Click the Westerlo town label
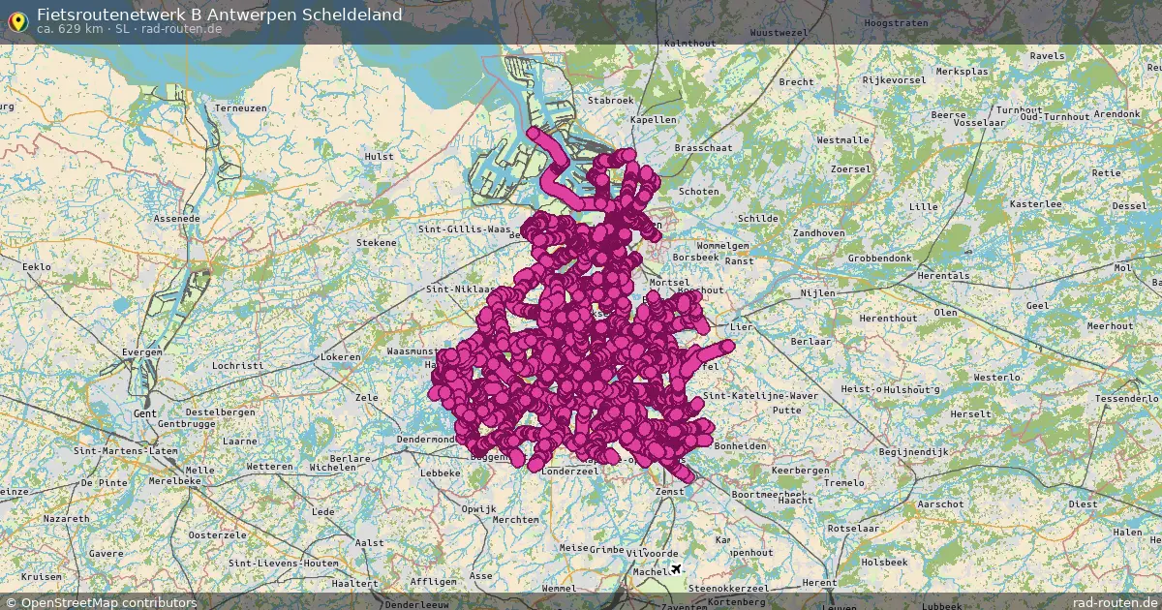The width and height of the screenshot is (1162, 610). tap(996, 377)
